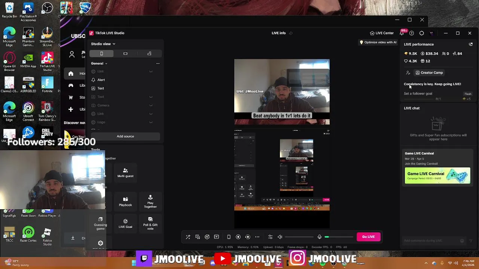Open the magic wand effects tool

pyautogui.click(x=188, y=237)
